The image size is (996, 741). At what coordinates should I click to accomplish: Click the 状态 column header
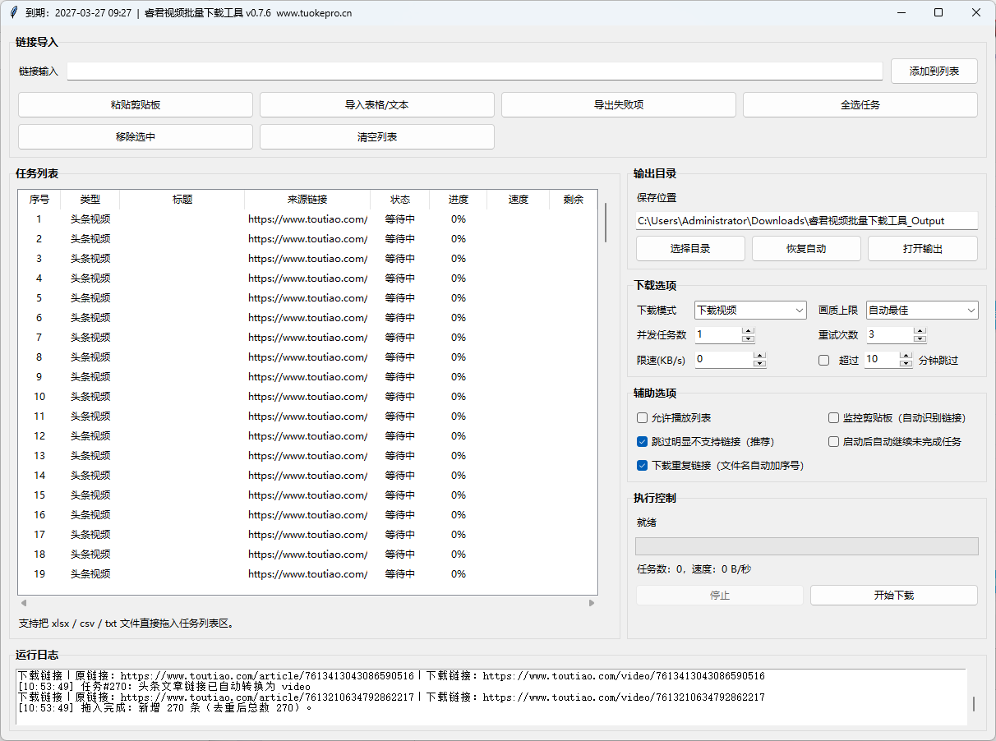click(x=400, y=200)
